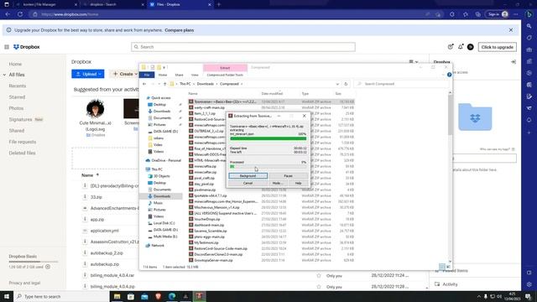Click WinRAR icon on taskbar
The height and width of the screenshot is (302, 537).
coord(200,296)
